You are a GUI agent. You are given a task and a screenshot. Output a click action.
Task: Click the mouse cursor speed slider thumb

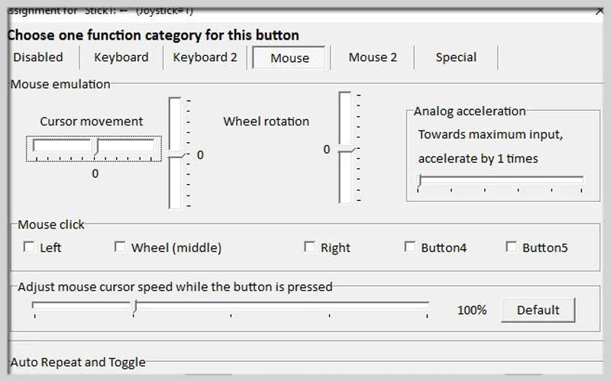click(134, 306)
